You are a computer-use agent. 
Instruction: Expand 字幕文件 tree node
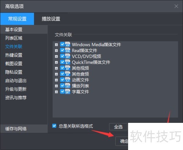56,92
